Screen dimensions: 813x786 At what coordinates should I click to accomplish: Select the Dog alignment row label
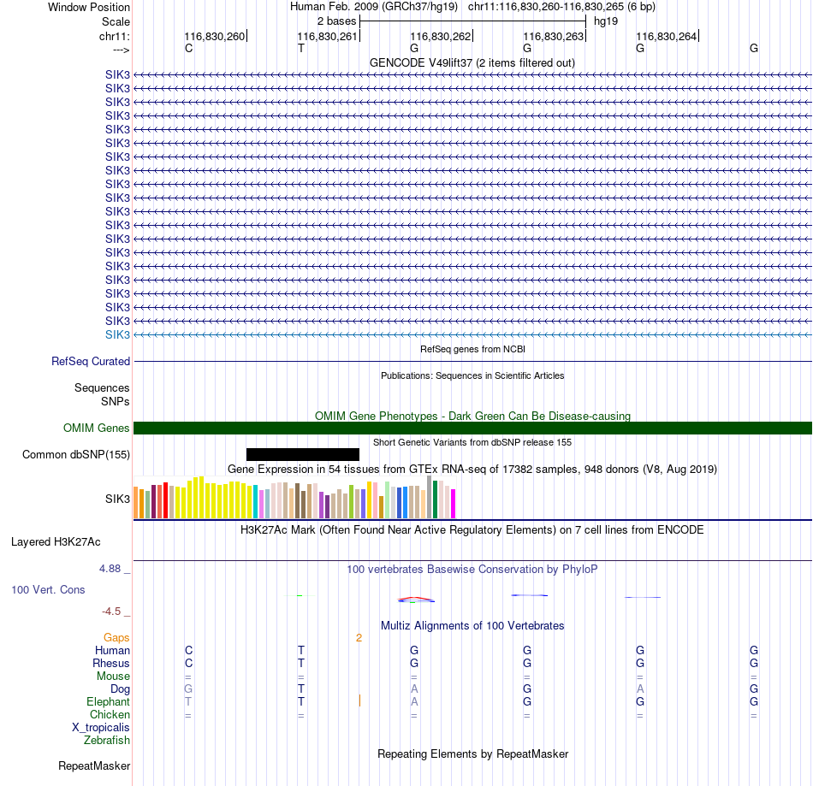pos(121,689)
